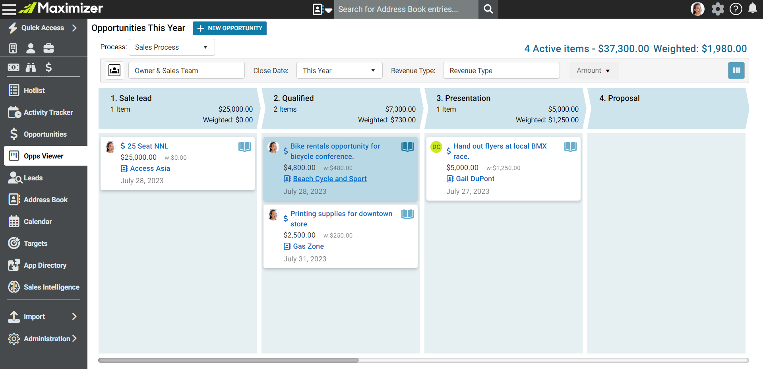
Task: Open the Activity Tracker page
Action: click(x=44, y=112)
